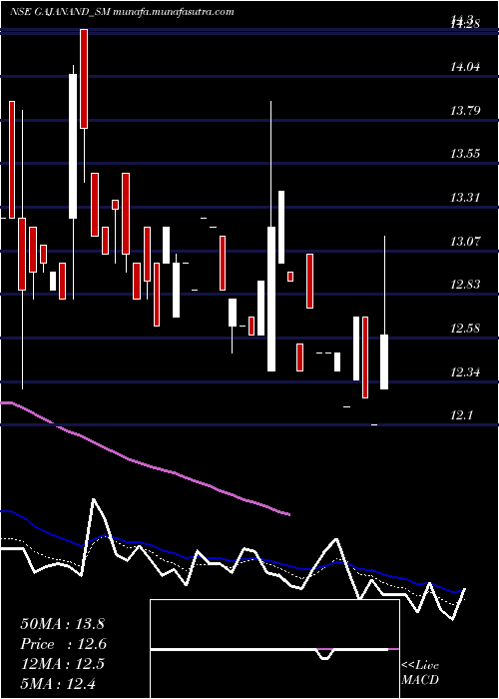
Task: Click the <<Live MACD label
Action: coord(420,673)
